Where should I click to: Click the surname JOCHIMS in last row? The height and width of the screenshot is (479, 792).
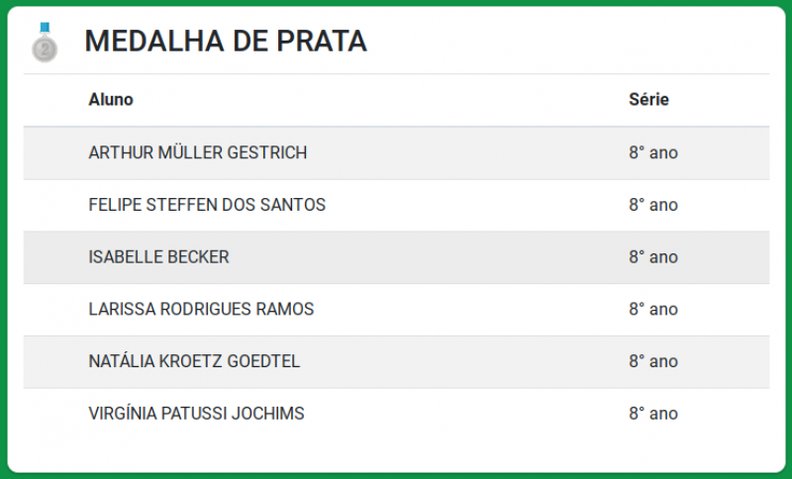tap(267, 414)
